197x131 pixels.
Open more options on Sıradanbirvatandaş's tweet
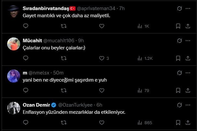[188, 8]
